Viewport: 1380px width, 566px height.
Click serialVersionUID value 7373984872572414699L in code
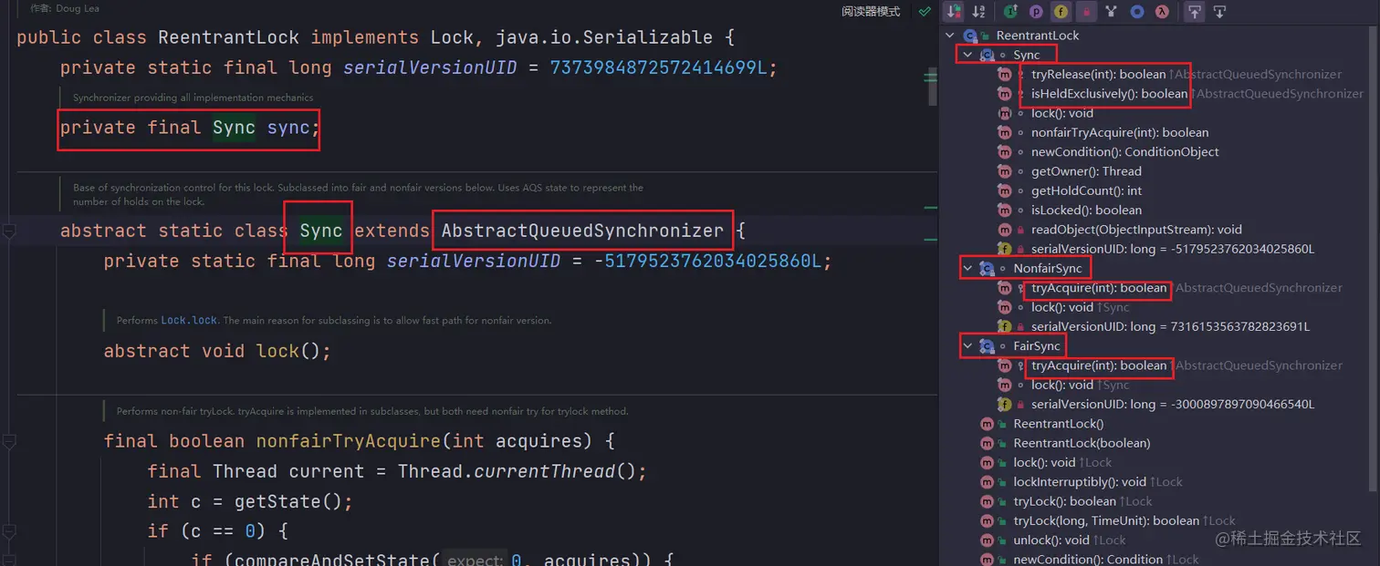(664, 67)
